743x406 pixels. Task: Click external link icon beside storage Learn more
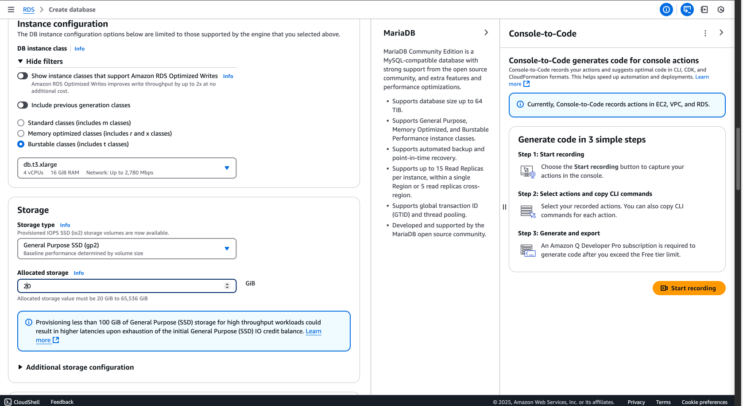click(x=56, y=340)
